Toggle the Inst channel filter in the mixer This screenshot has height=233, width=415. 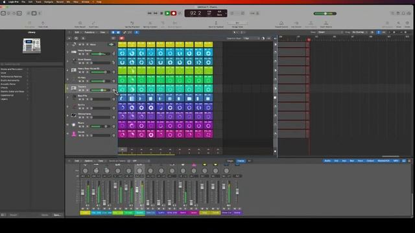(x=336, y=161)
